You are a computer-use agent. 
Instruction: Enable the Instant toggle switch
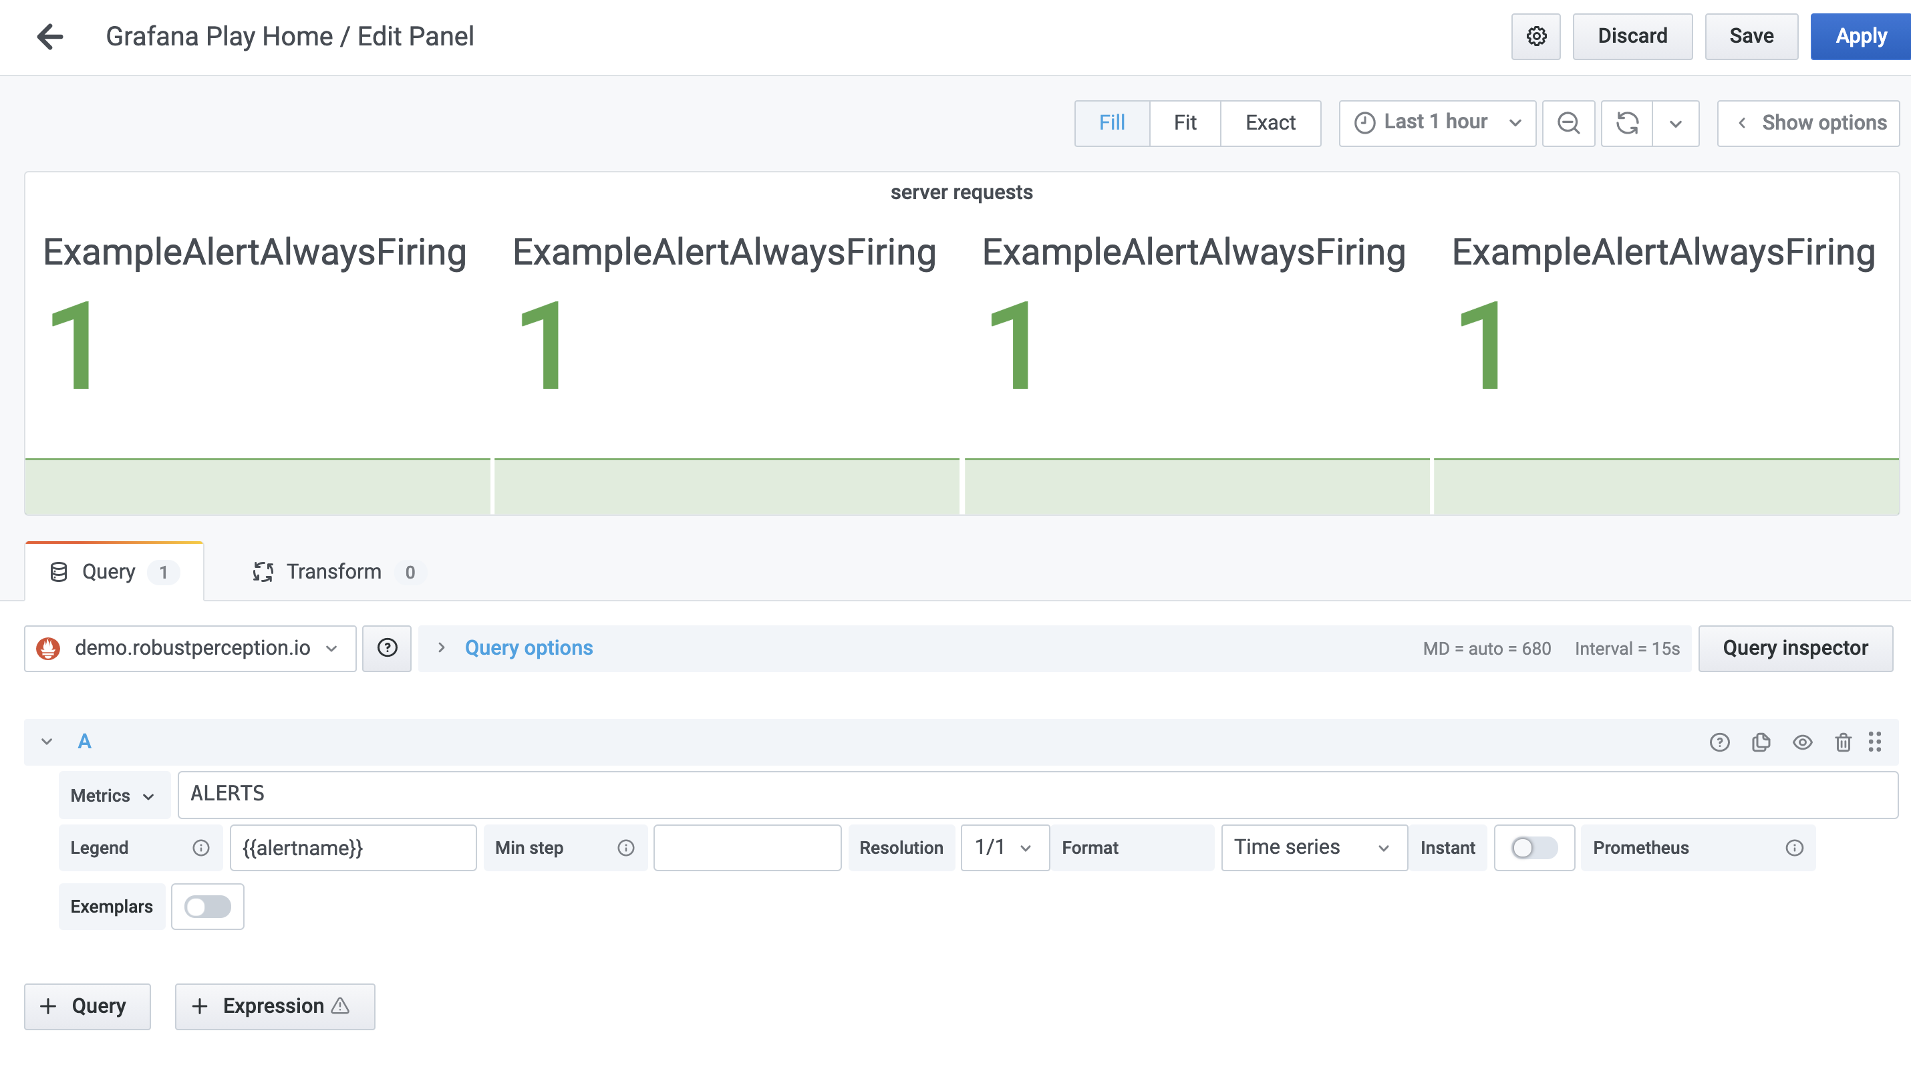[x=1533, y=848]
